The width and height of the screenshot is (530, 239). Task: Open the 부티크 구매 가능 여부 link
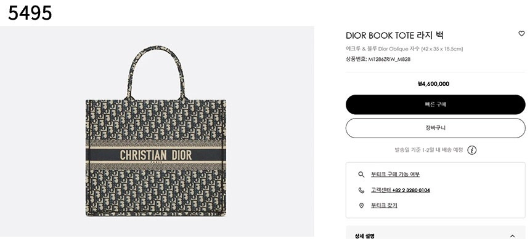tap(395, 174)
